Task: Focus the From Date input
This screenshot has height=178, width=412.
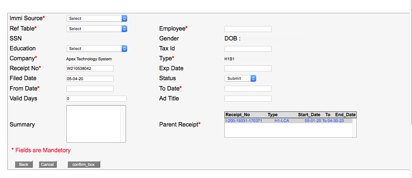Action: (90, 89)
